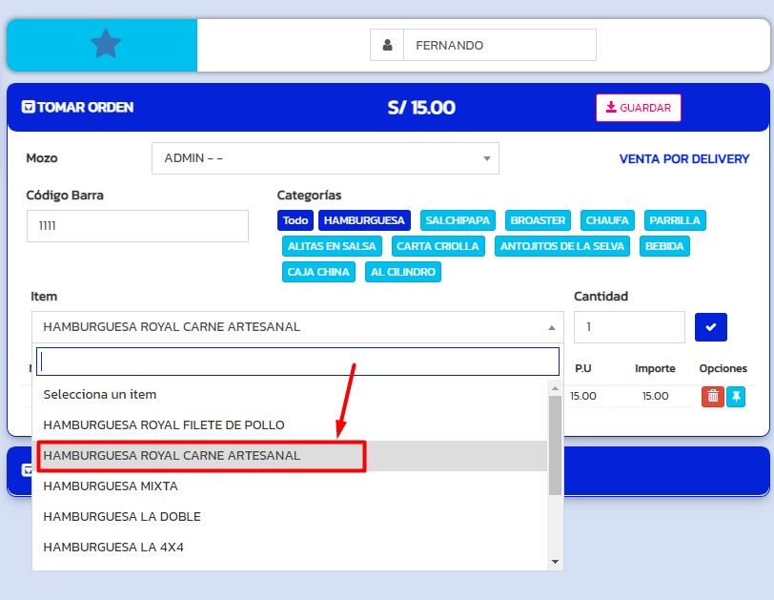Viewport: 774px width, 600px height.
Task: Filter by Antojitos de la Selva category
Action: [x=562, y=246]
